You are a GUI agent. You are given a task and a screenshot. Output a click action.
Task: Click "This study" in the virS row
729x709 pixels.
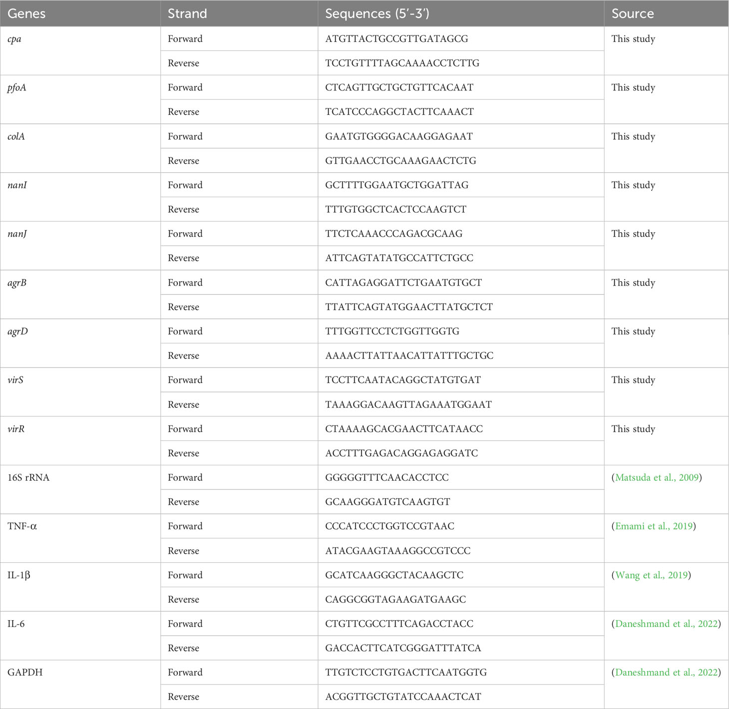633,380
